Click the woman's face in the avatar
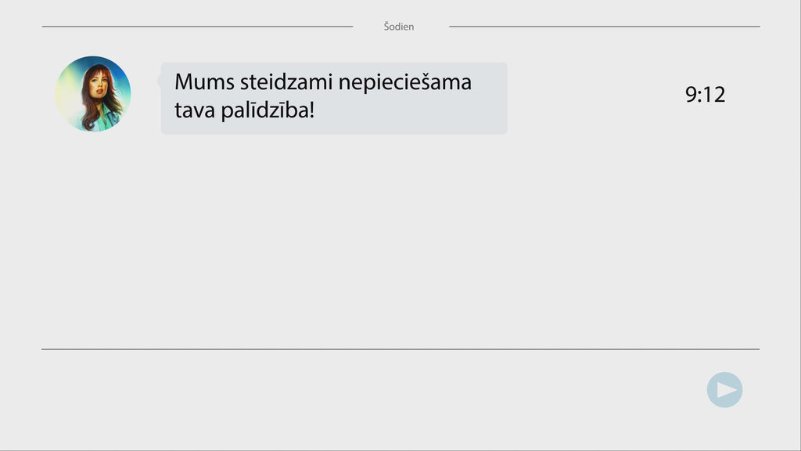801x451 pixels. 98,84
